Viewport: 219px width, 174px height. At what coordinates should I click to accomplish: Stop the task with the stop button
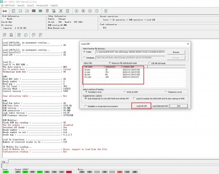point(83,11)
